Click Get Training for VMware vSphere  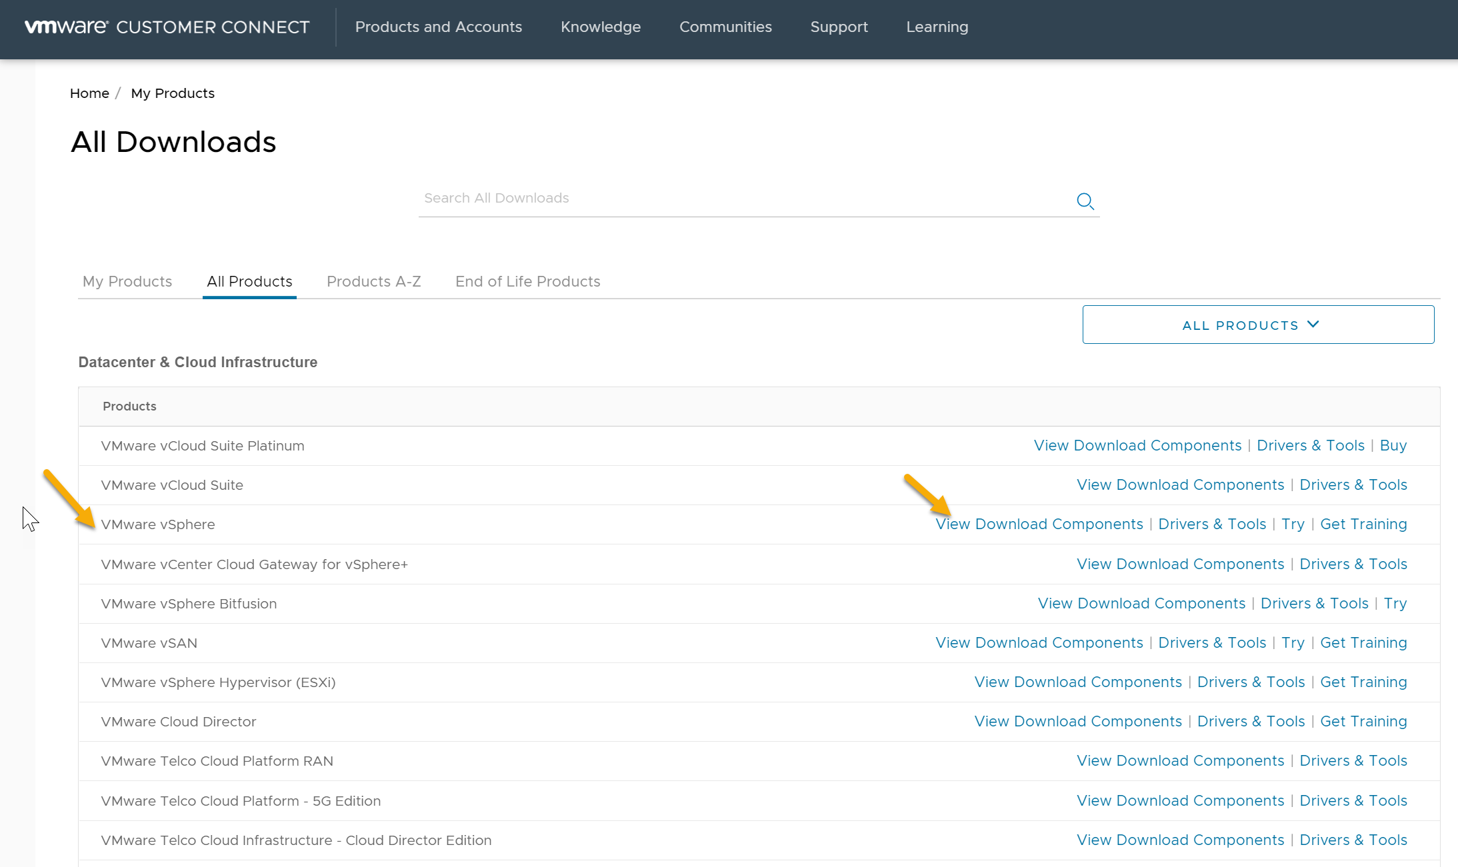1363,524
